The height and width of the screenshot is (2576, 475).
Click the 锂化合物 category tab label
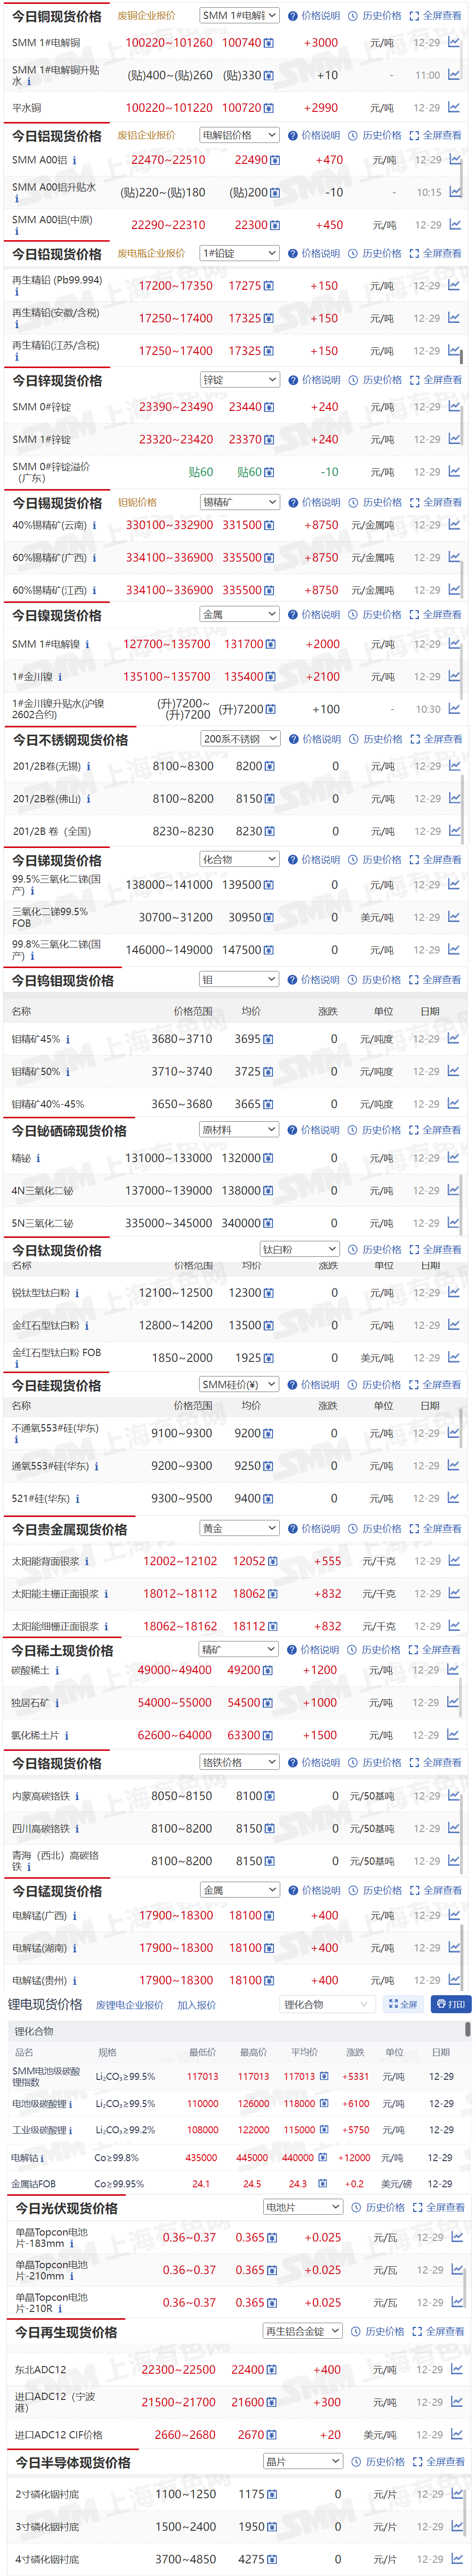tap(34, 2032)
